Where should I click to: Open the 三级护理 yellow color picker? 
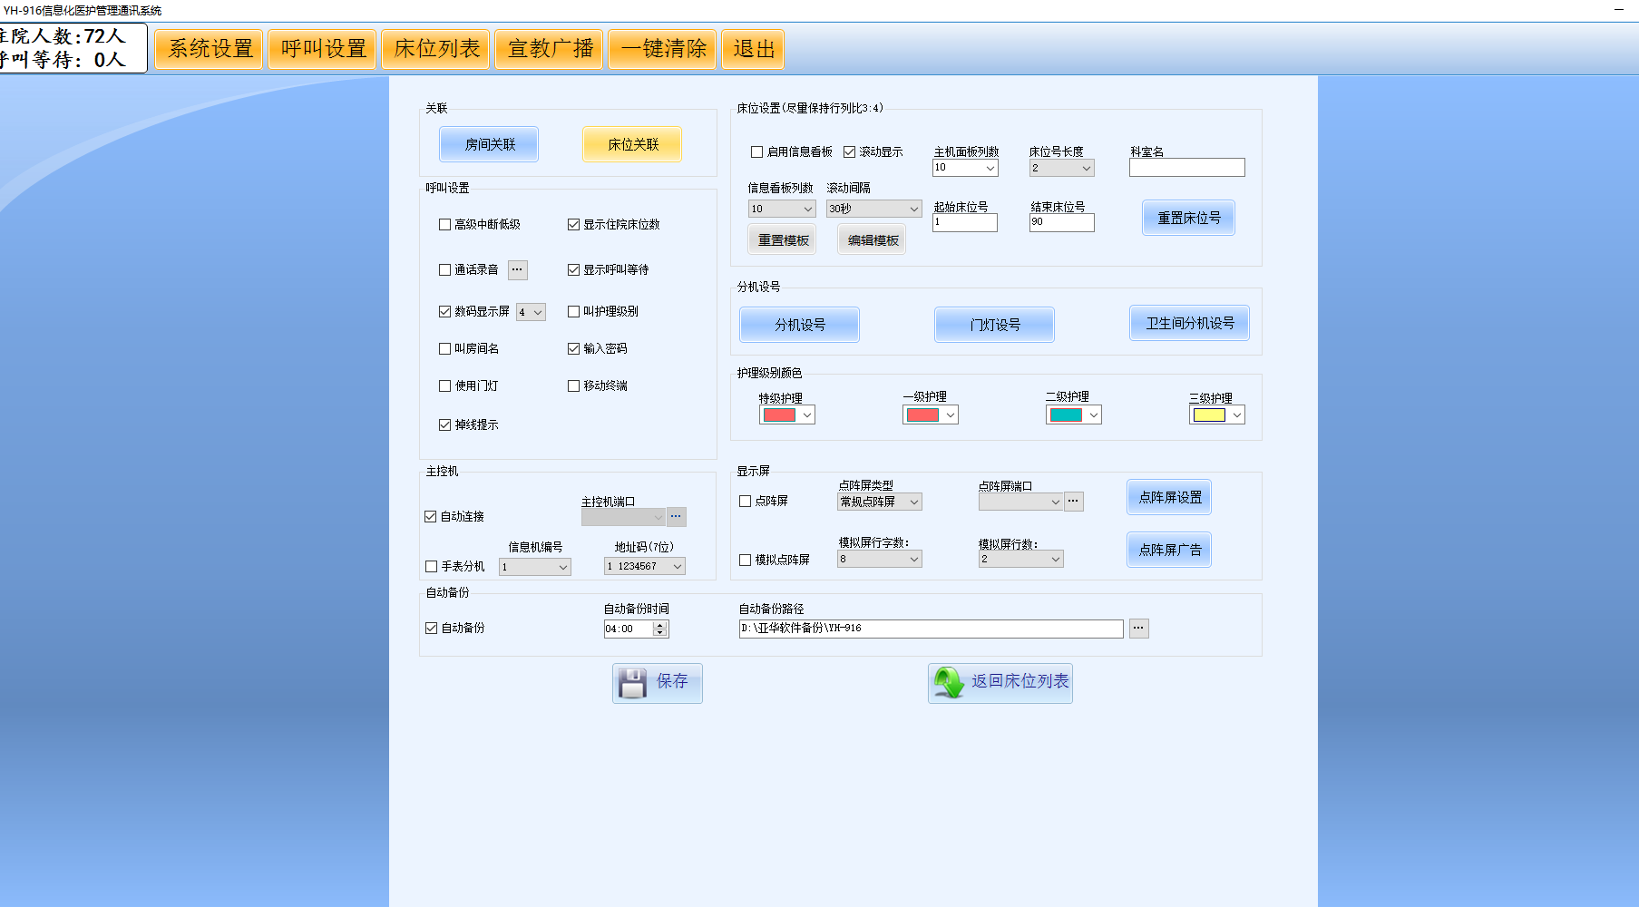1216,415
